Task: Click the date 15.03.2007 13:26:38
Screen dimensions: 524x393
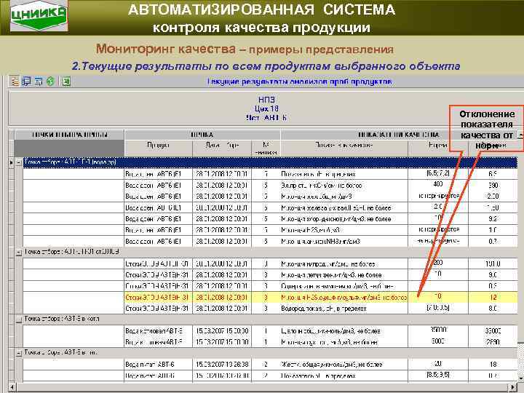Action: click(x=222, y=365)
